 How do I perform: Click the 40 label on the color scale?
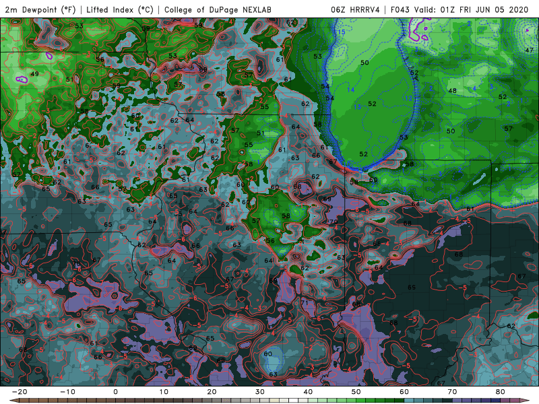pos(308,392)
